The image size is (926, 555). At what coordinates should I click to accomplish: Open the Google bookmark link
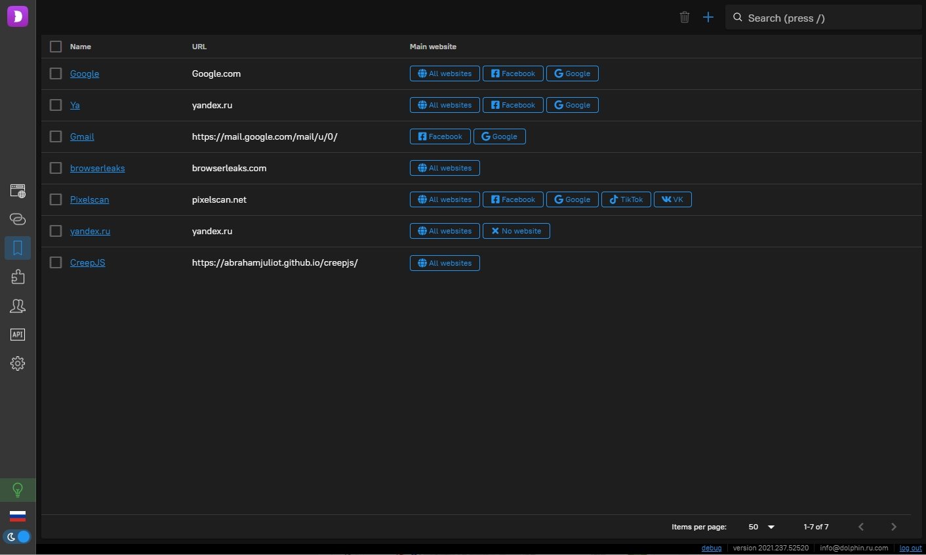[85, 73]
